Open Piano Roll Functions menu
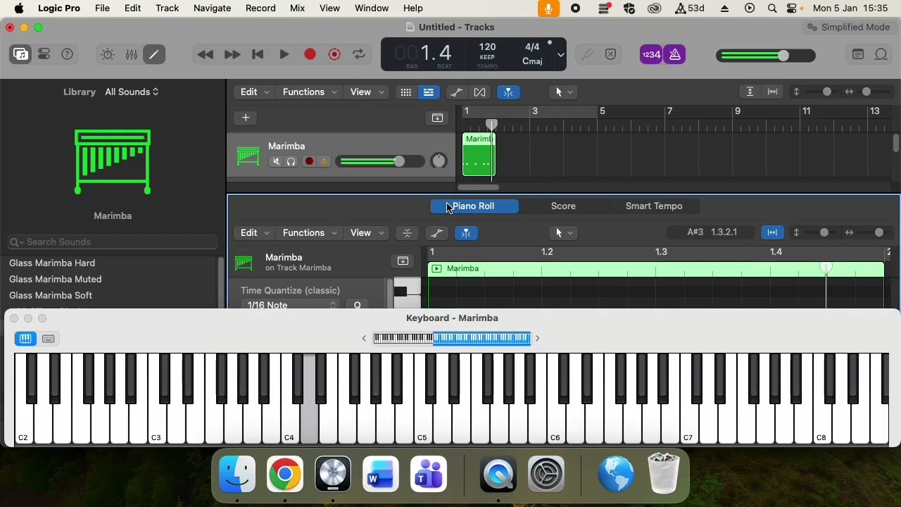 [x=309, y=233]
